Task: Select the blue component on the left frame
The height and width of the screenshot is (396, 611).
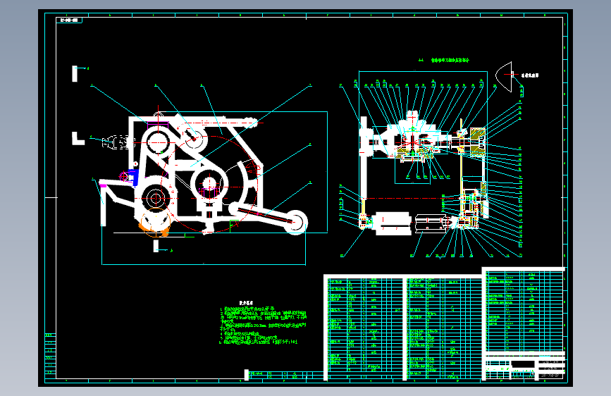Action: click(x=134, y=178)
